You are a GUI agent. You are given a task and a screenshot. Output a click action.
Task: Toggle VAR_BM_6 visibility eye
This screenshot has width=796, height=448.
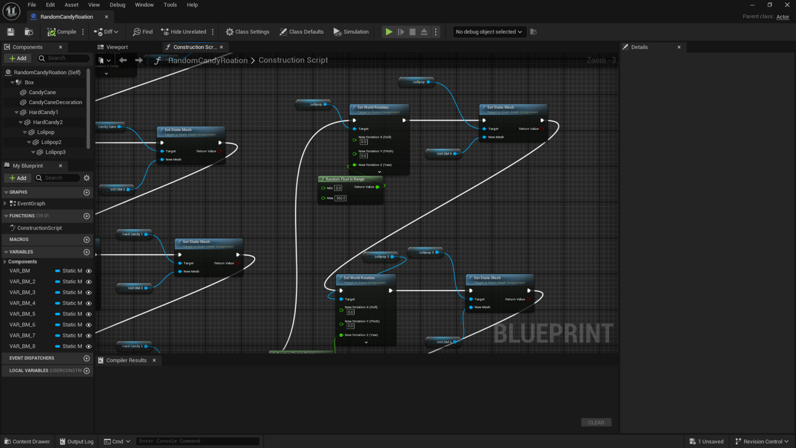click(89, 325)
